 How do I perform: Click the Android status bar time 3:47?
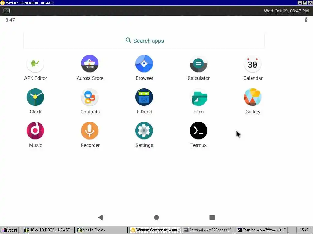pyautogui.click(x=10, y=20)
